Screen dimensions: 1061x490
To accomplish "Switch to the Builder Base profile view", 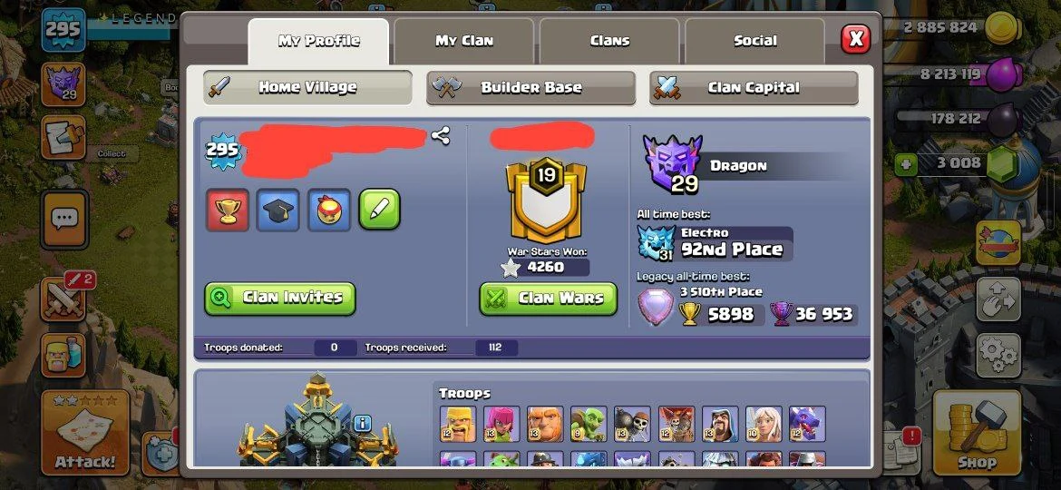I will click(531, 87).
